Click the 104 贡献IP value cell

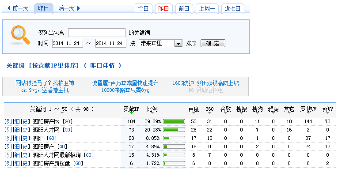coord(131,121)
